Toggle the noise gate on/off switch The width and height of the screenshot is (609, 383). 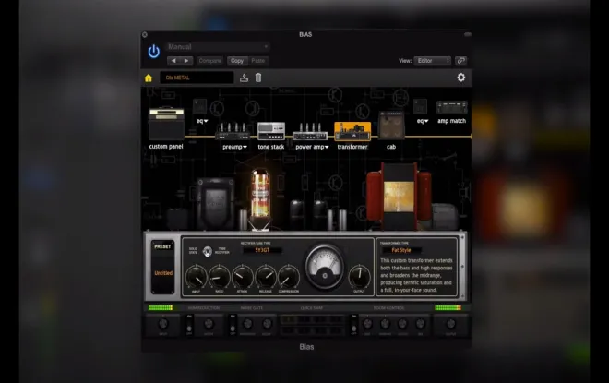(233, 325)
